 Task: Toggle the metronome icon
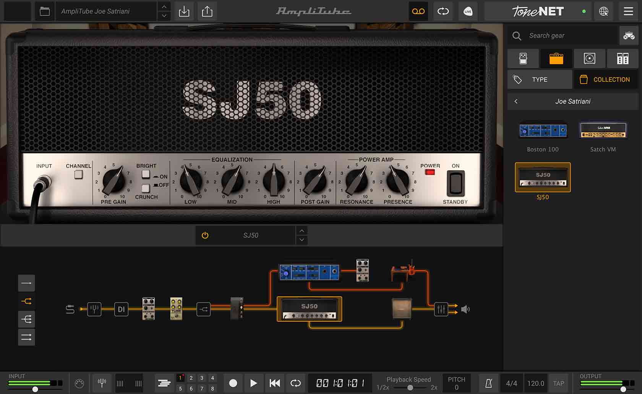pos(489,383)
